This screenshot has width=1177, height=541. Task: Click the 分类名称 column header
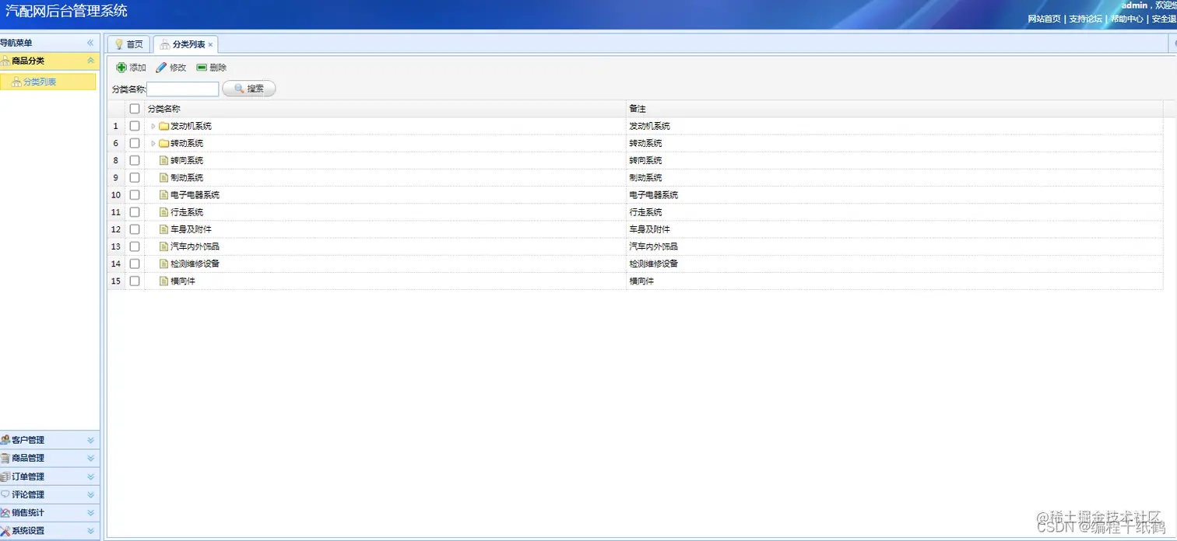click(x=385, y=109)
